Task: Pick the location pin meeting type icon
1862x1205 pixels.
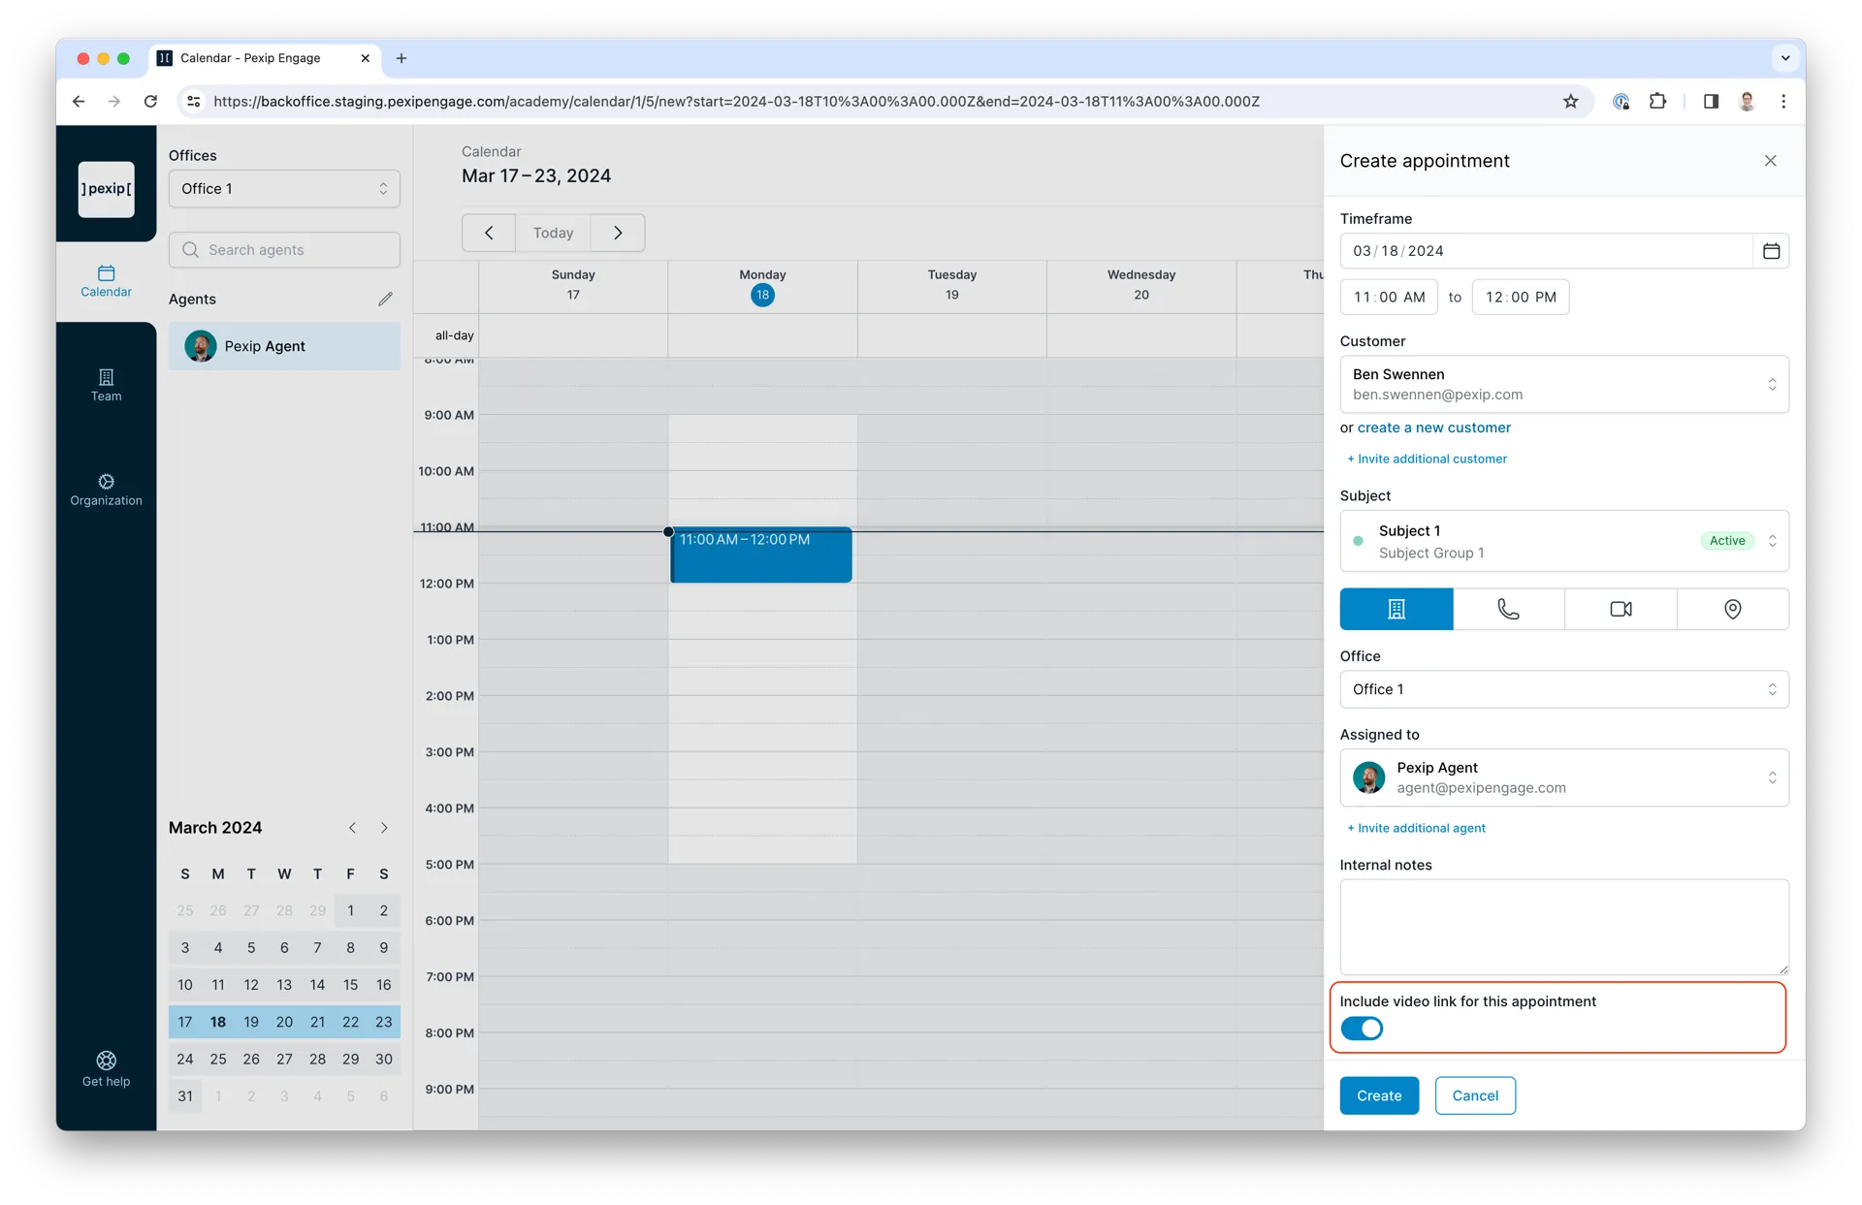Action: [x=1733, y=609]
